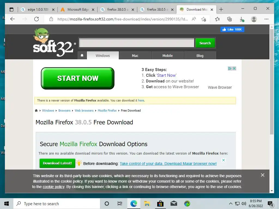The height and width of the screenshot is (209, 279).
Task: Open network status tray icon
Action: tap(237, 204)
